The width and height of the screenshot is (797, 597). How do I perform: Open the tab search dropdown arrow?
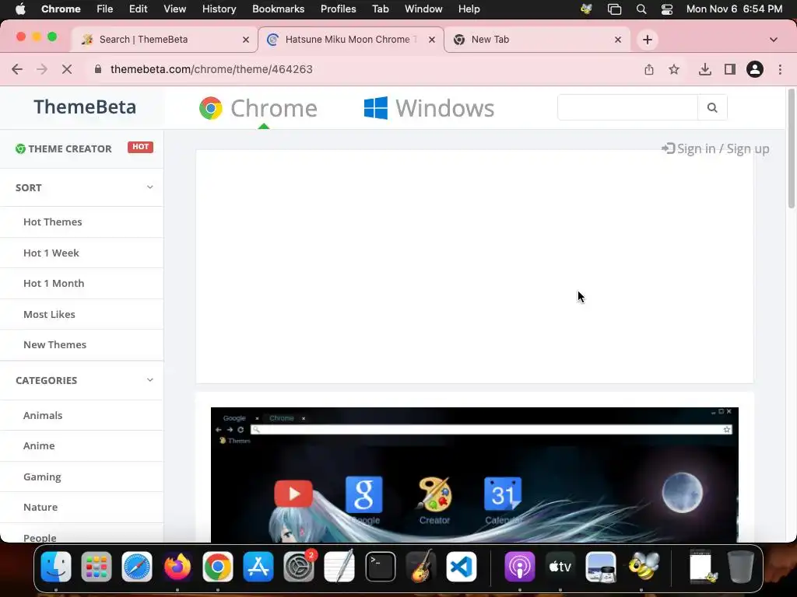[774, 40]
